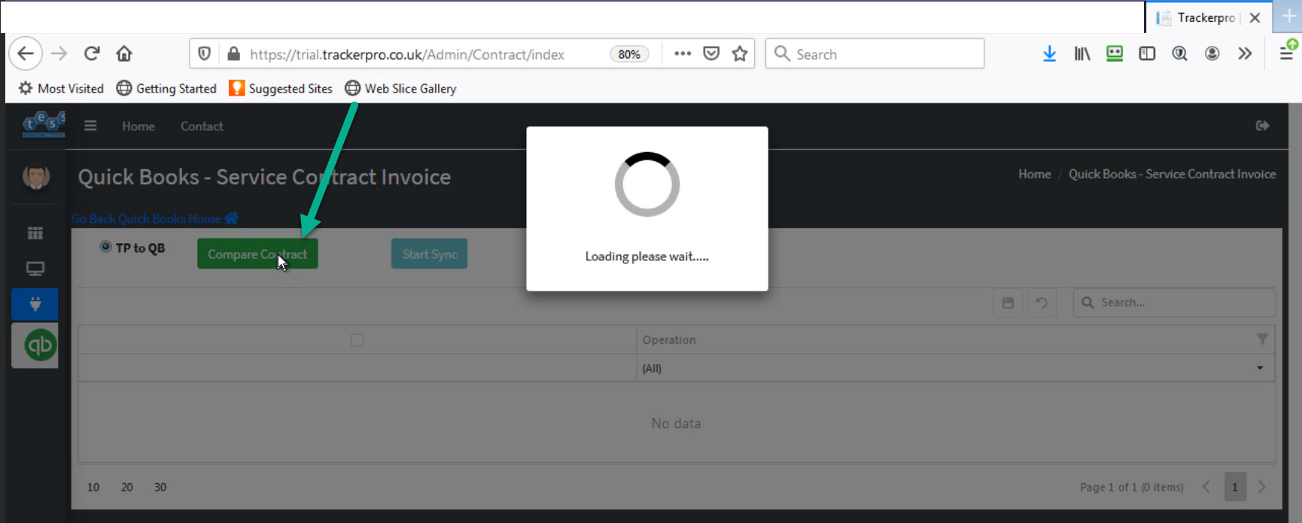
Task: Open page actions three-dot menu
Action: point(683,54)
